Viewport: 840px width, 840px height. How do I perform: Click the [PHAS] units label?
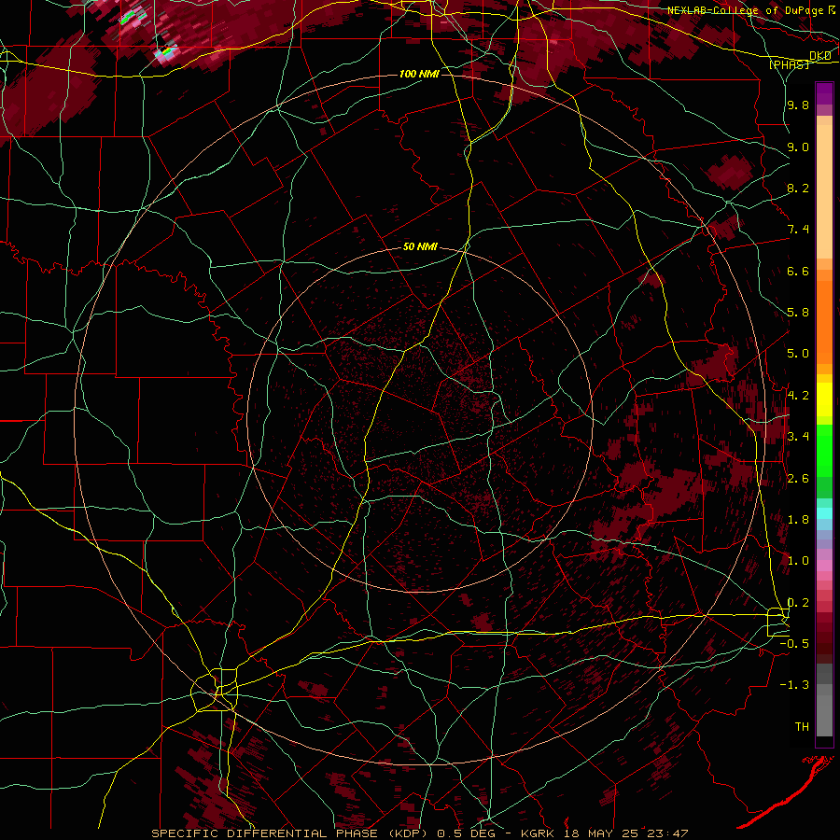(x=789, y=64)
